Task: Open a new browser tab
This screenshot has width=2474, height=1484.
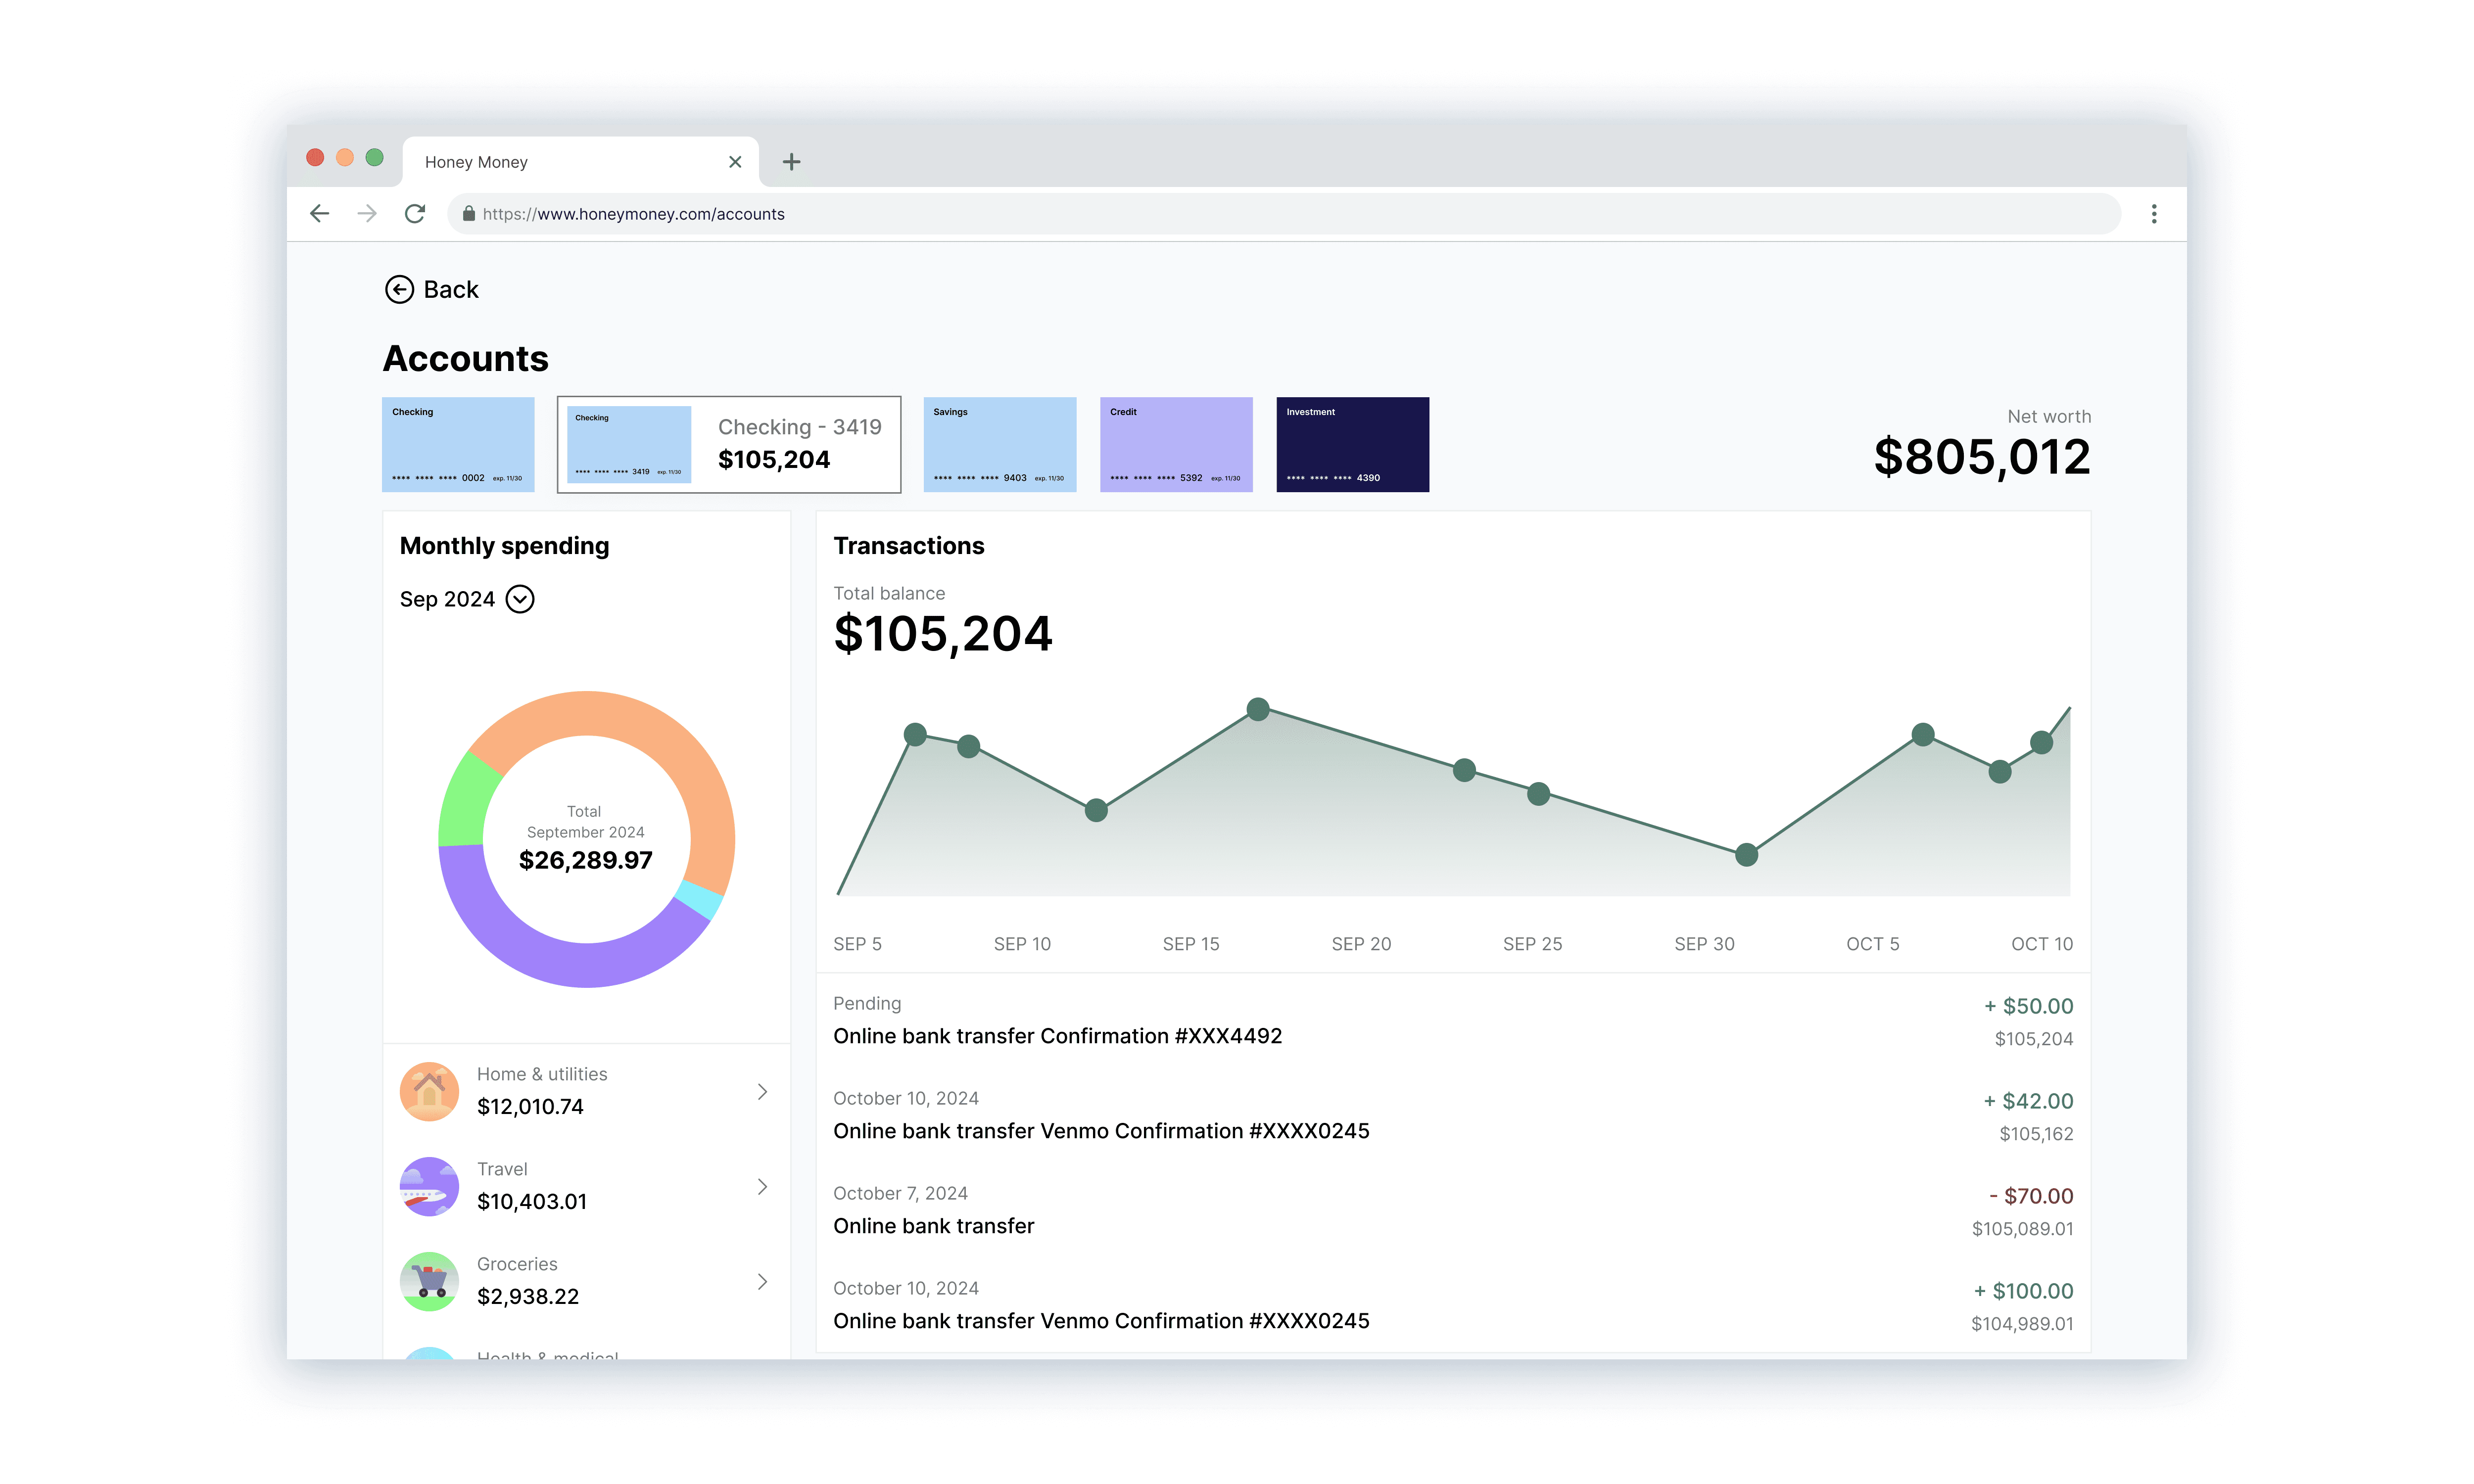Action: pos(791,162)
